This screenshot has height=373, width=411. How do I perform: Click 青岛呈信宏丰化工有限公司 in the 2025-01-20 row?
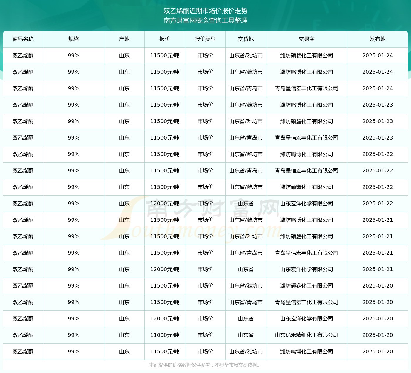coord(307,302)
